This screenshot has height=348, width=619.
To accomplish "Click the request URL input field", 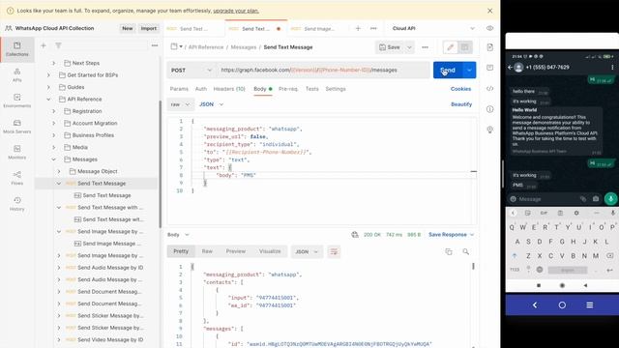I will coord(323,71).
